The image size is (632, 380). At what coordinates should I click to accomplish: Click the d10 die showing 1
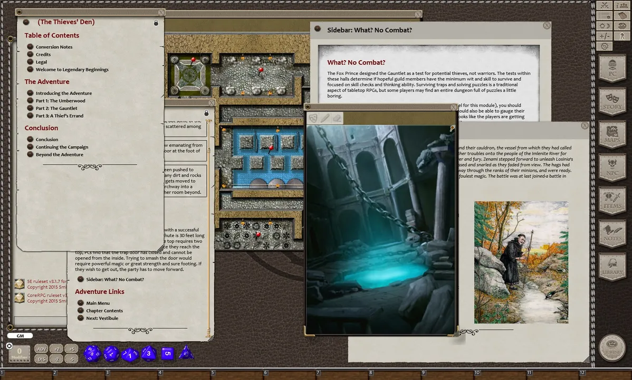click(x=130, y=354)
